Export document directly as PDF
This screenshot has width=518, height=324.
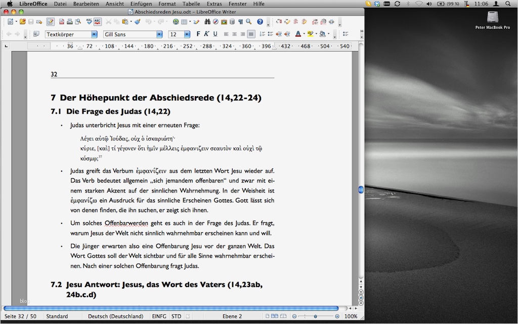tap(62, 22)
